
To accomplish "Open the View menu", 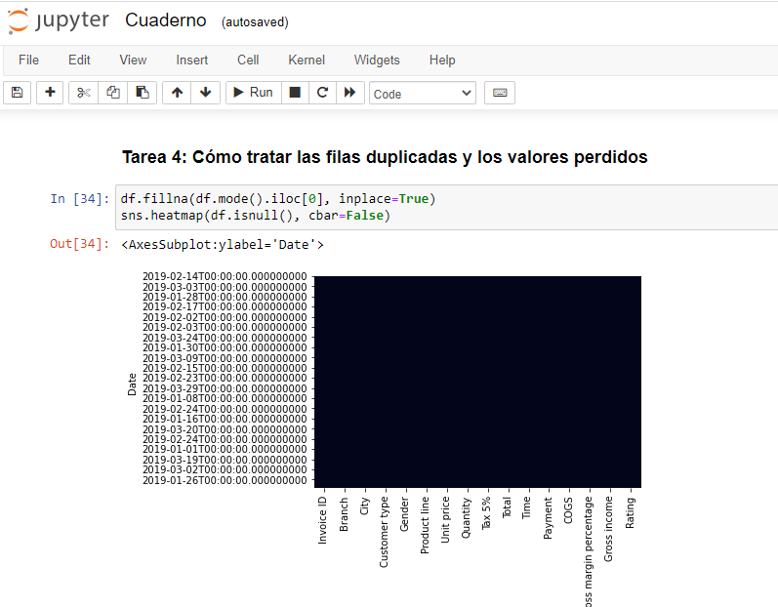I will coord(133,60).
